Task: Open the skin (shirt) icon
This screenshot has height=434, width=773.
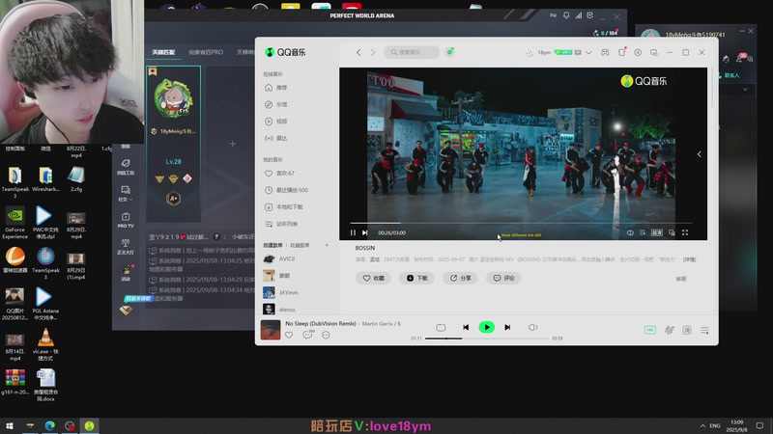Action: (621, 52)
